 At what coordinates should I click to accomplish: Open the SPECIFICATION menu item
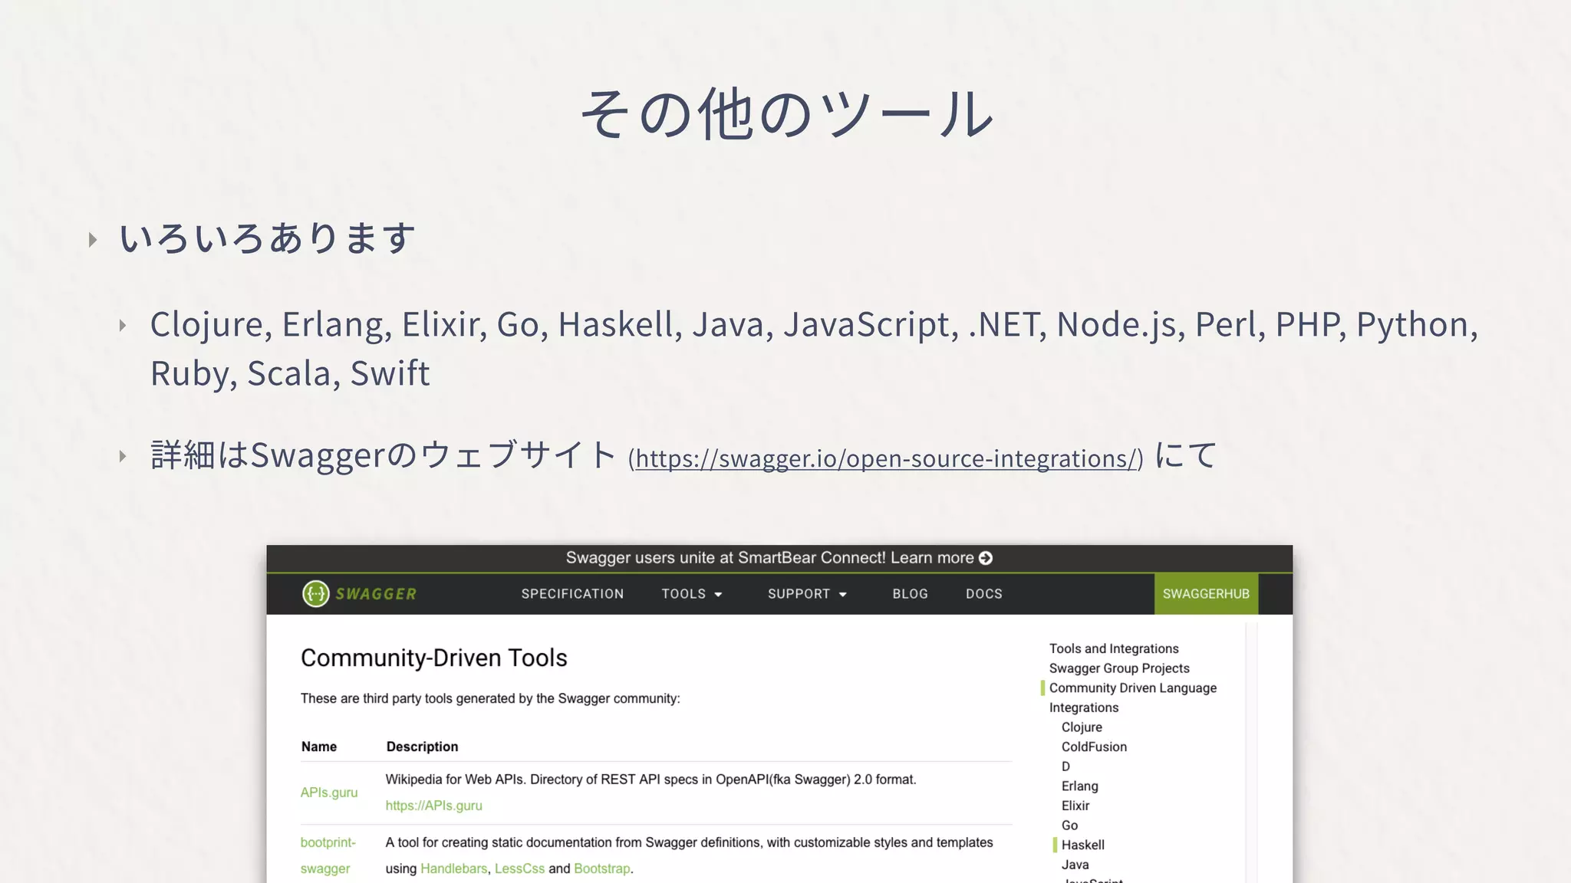572,594
